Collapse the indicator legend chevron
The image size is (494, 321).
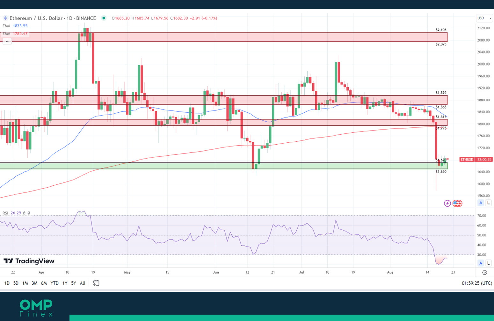[7, 41]
